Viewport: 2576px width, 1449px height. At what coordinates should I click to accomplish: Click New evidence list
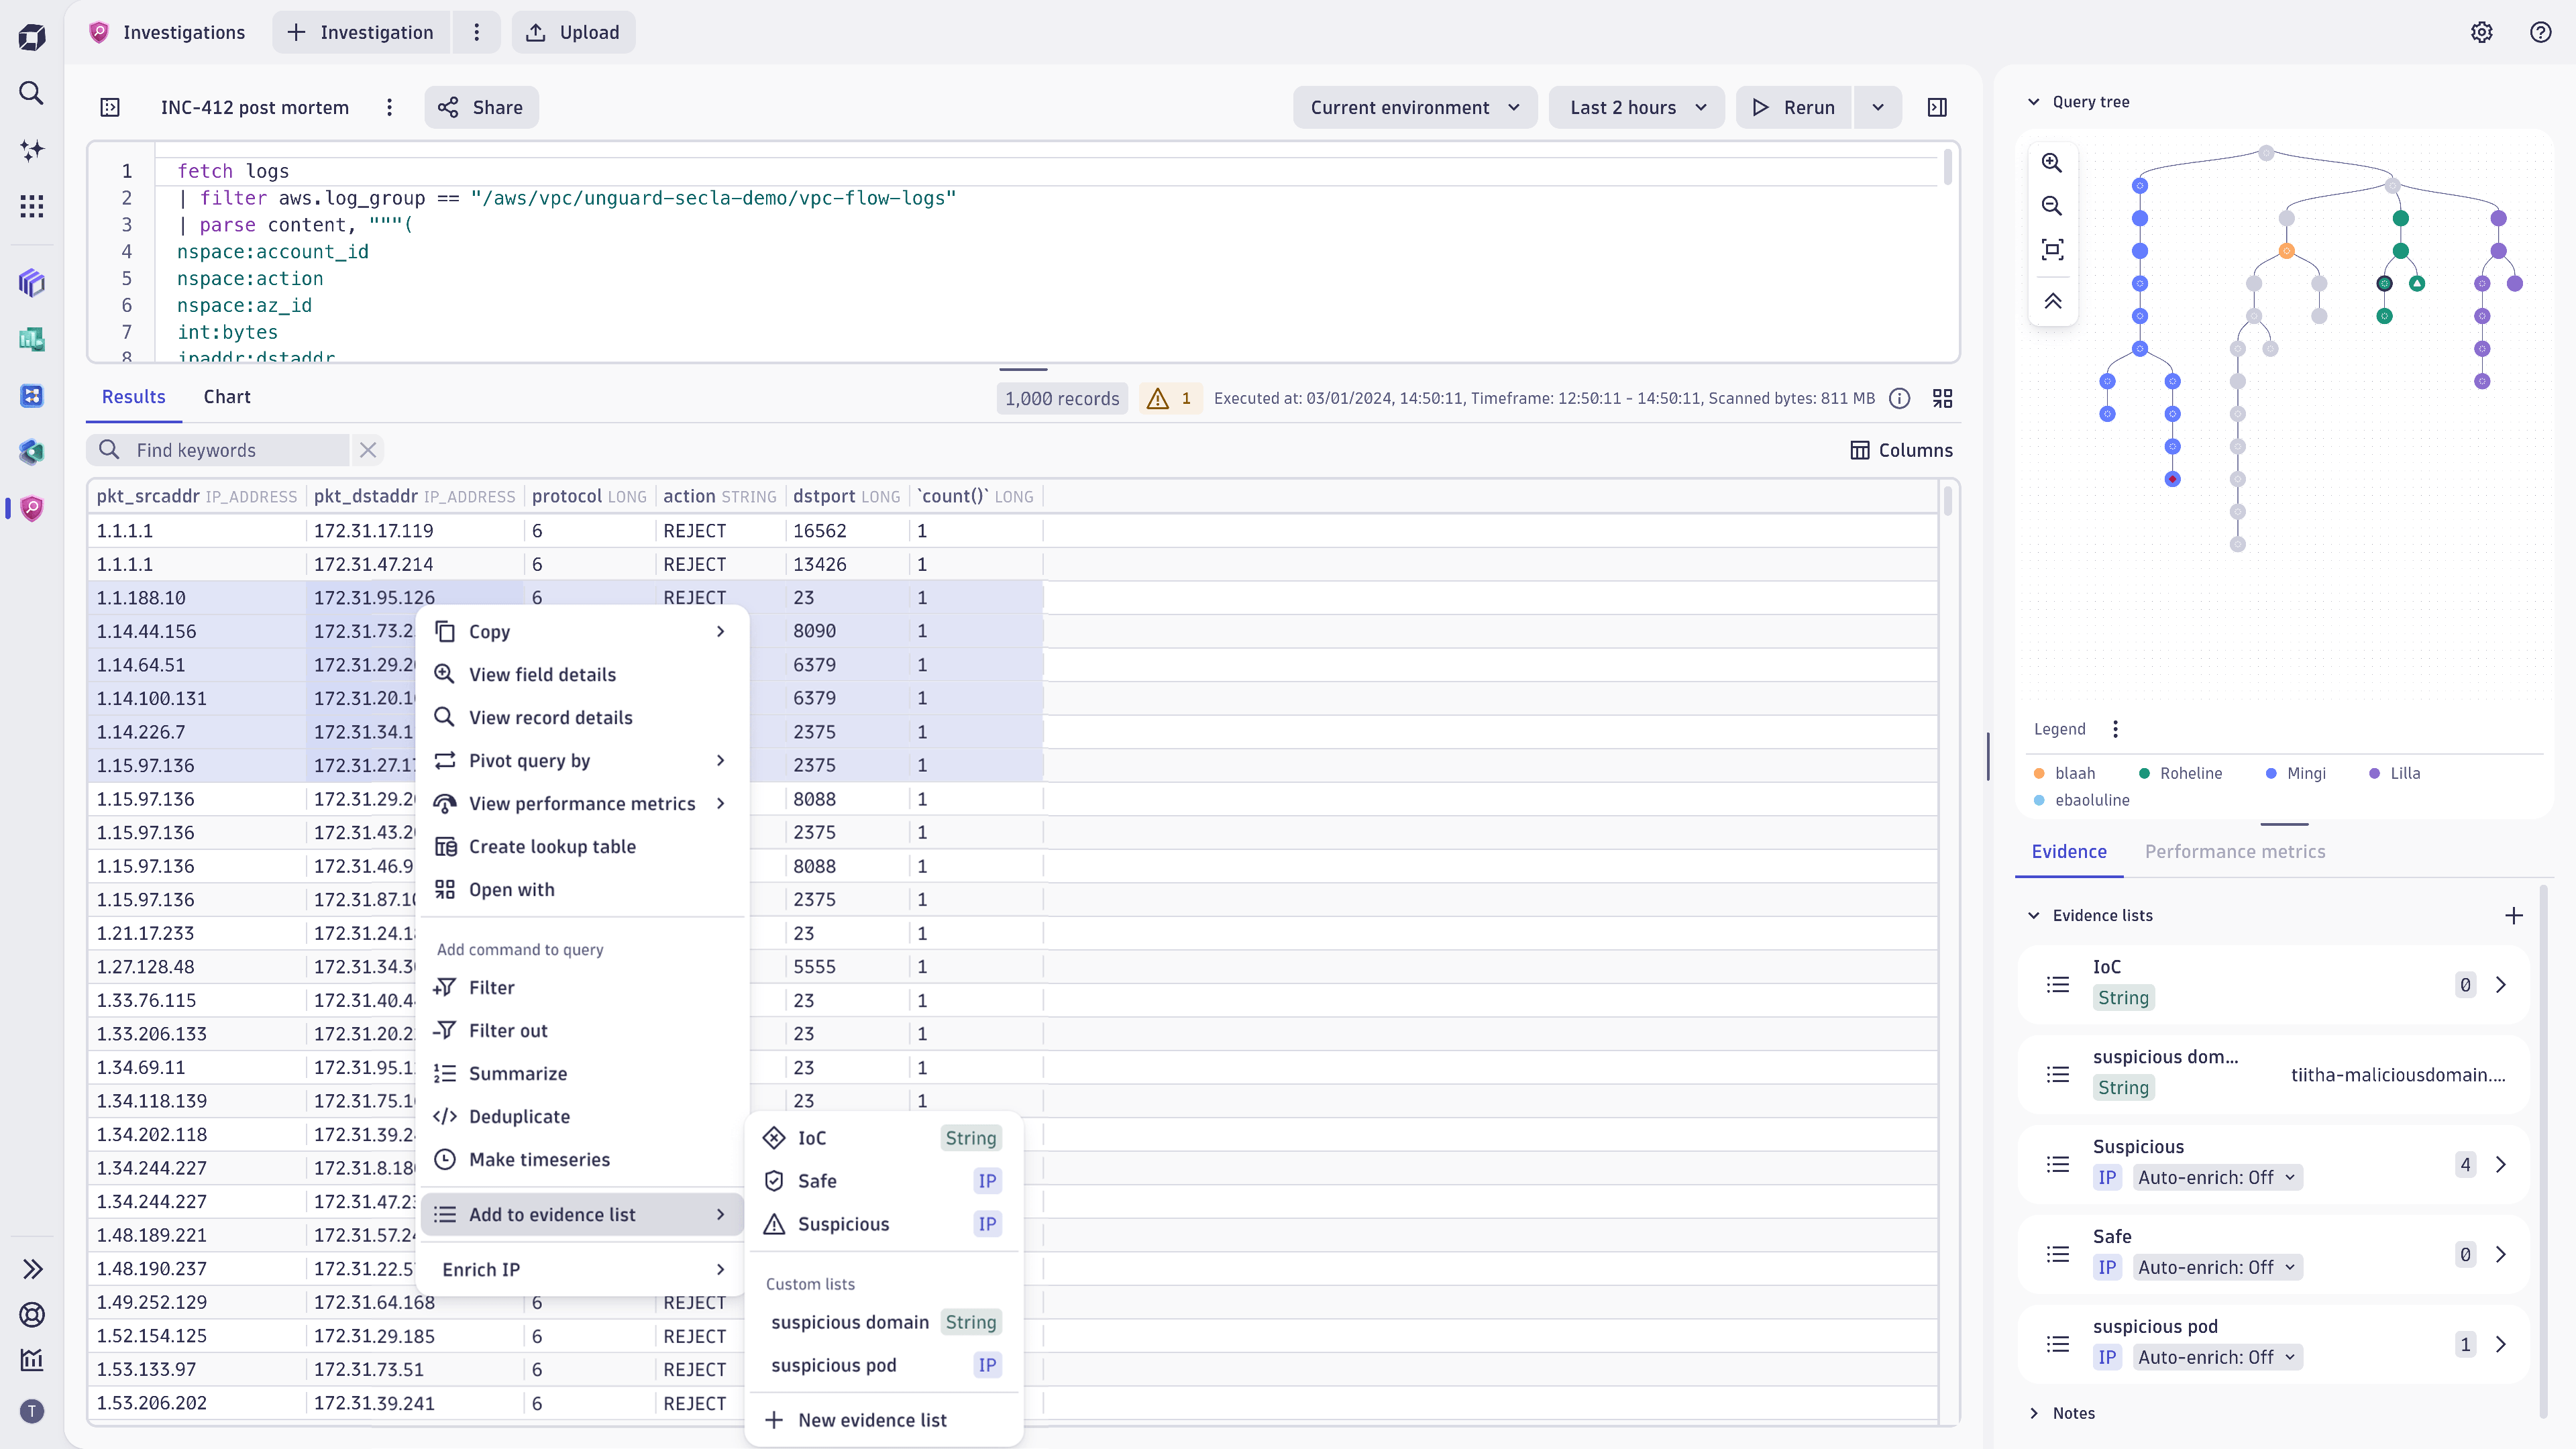pos(872,1419)
